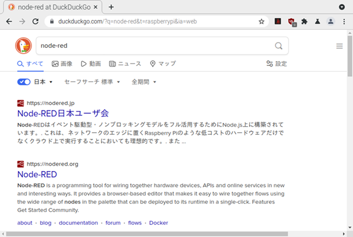The width and height of the screenshot is (353, 237).
Task: Open the Node-RED日本ユーザ会 result
Action: pyautogui.click(x=63, y=113)
